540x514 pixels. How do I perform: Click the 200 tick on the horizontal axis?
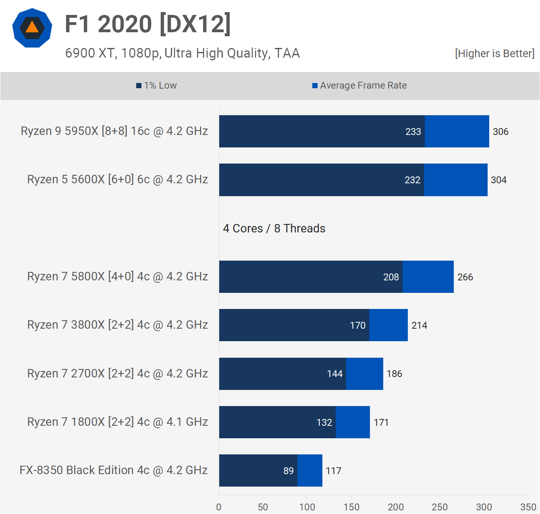tap(395, 507)
